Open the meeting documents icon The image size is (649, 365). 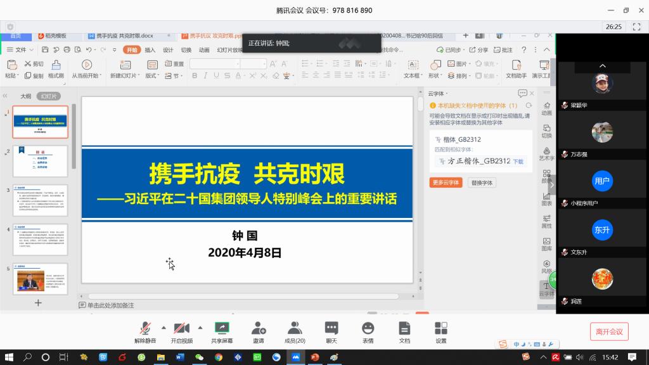(x=404, y=328)
